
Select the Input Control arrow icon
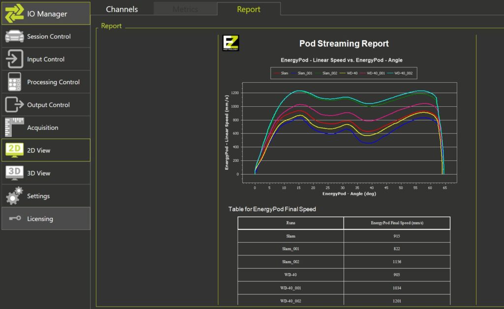[15, 60]
